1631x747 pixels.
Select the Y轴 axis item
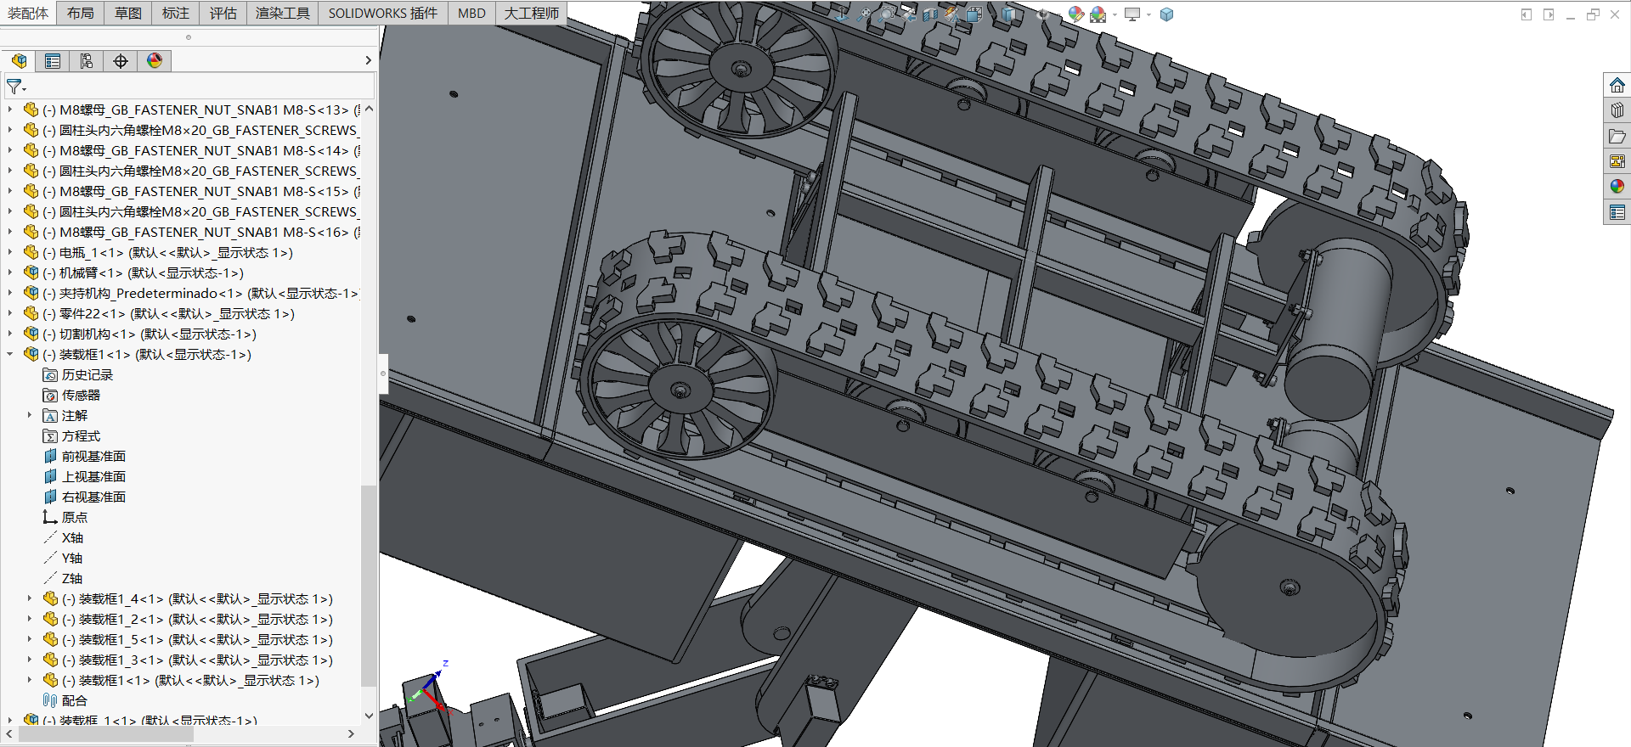point(72,558)
